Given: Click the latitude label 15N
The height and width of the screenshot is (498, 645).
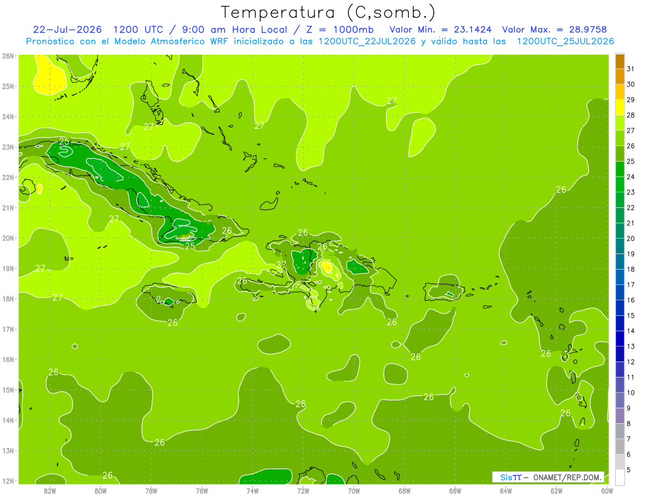Looking at the screenshot, I should (x=8, y=390).
